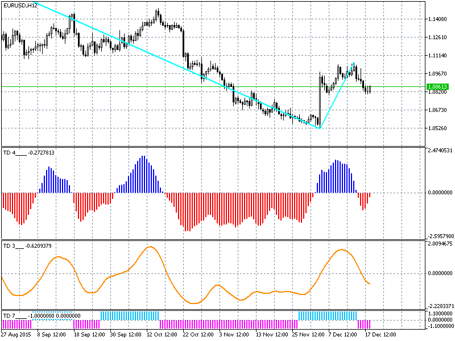This screenshot has width=455, height=341.
Task: Click the EURUSD,H12 chart title label
Action: (x=20, y=5)
